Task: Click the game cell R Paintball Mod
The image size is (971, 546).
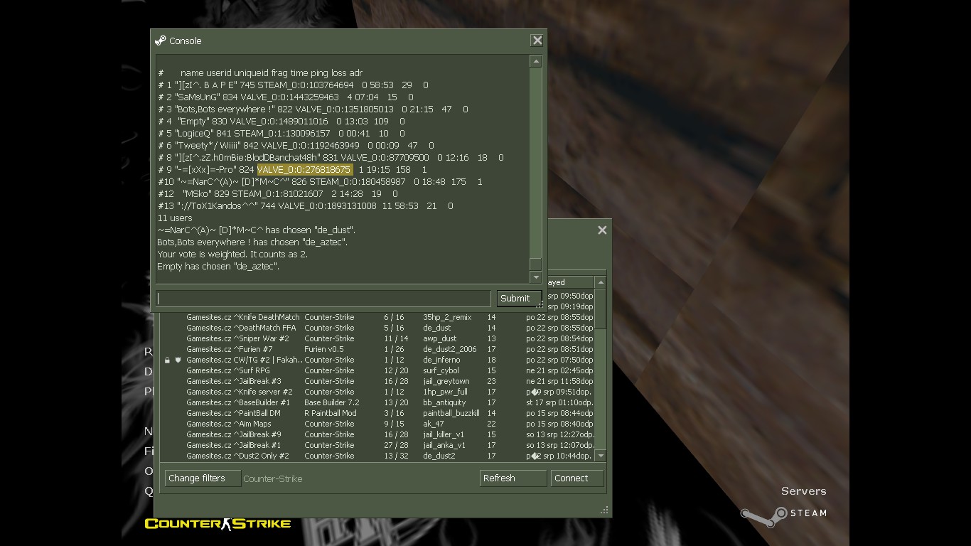Action: pyautogui.click(x=331, y=413)
